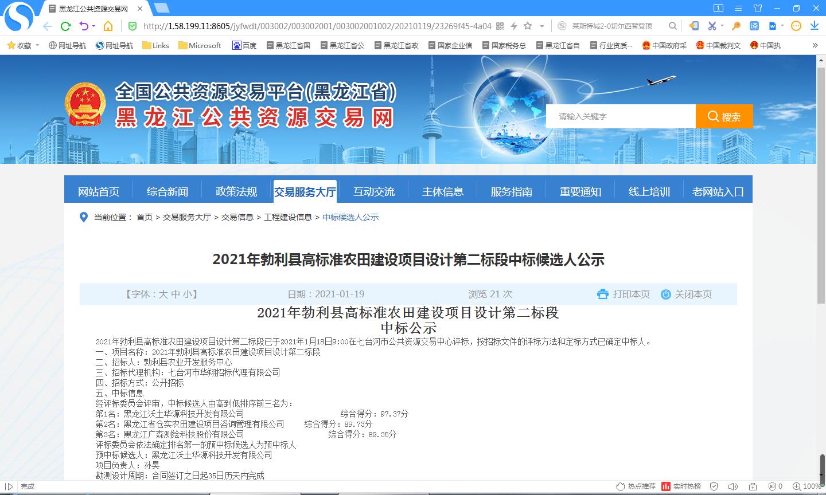Expand the 收藏 favorites dropdown arrow

(38, 45)
